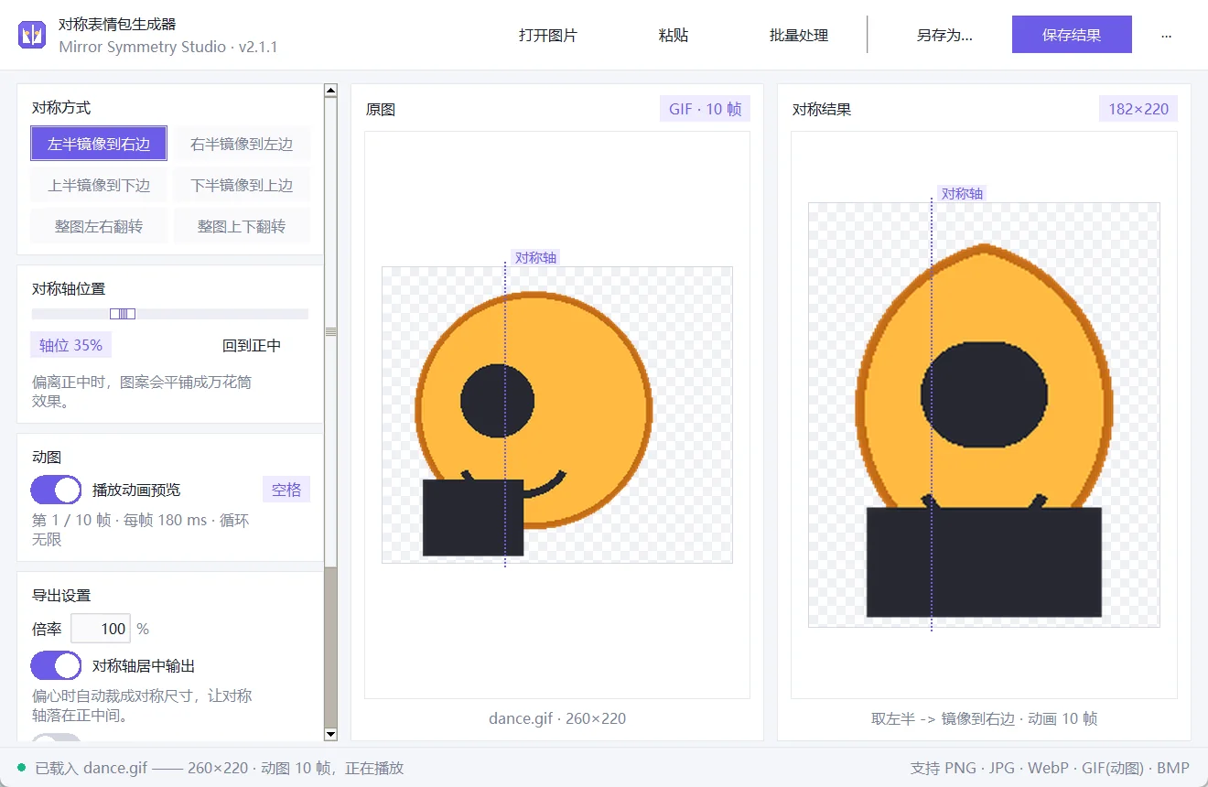Click the 空格 shortcut badge
The width and height of the screenshot is (1208, 787).
coord(286,490)
